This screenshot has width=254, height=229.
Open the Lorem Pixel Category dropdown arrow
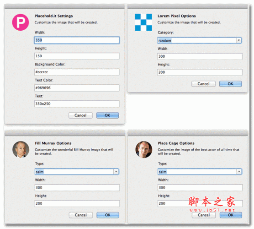238,40
